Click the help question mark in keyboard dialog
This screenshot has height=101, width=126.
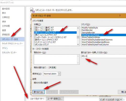120,16
